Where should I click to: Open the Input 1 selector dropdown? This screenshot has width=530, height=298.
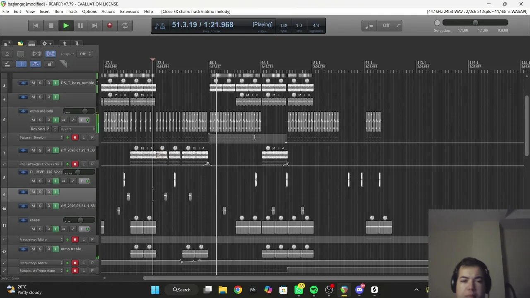pos(77,129)
